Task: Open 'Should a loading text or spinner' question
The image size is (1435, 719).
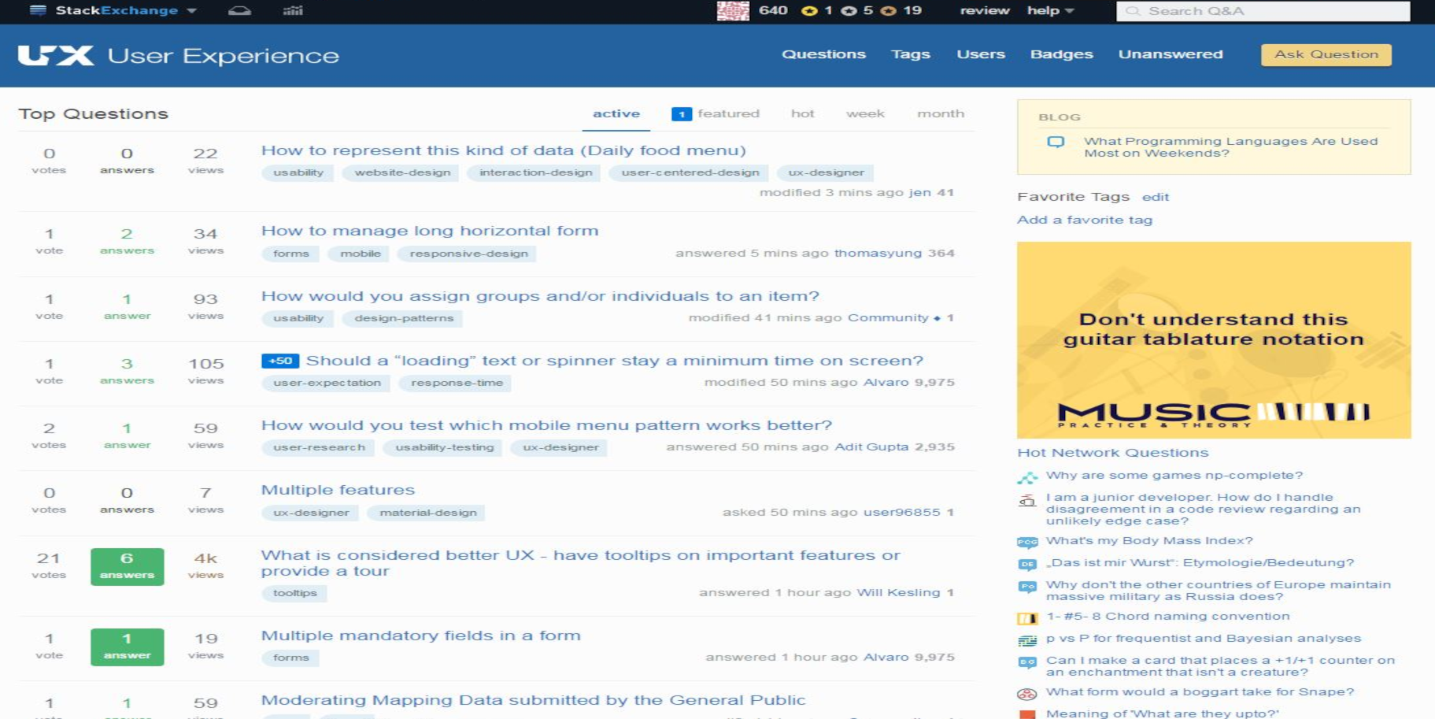Action: click(614, 361)
